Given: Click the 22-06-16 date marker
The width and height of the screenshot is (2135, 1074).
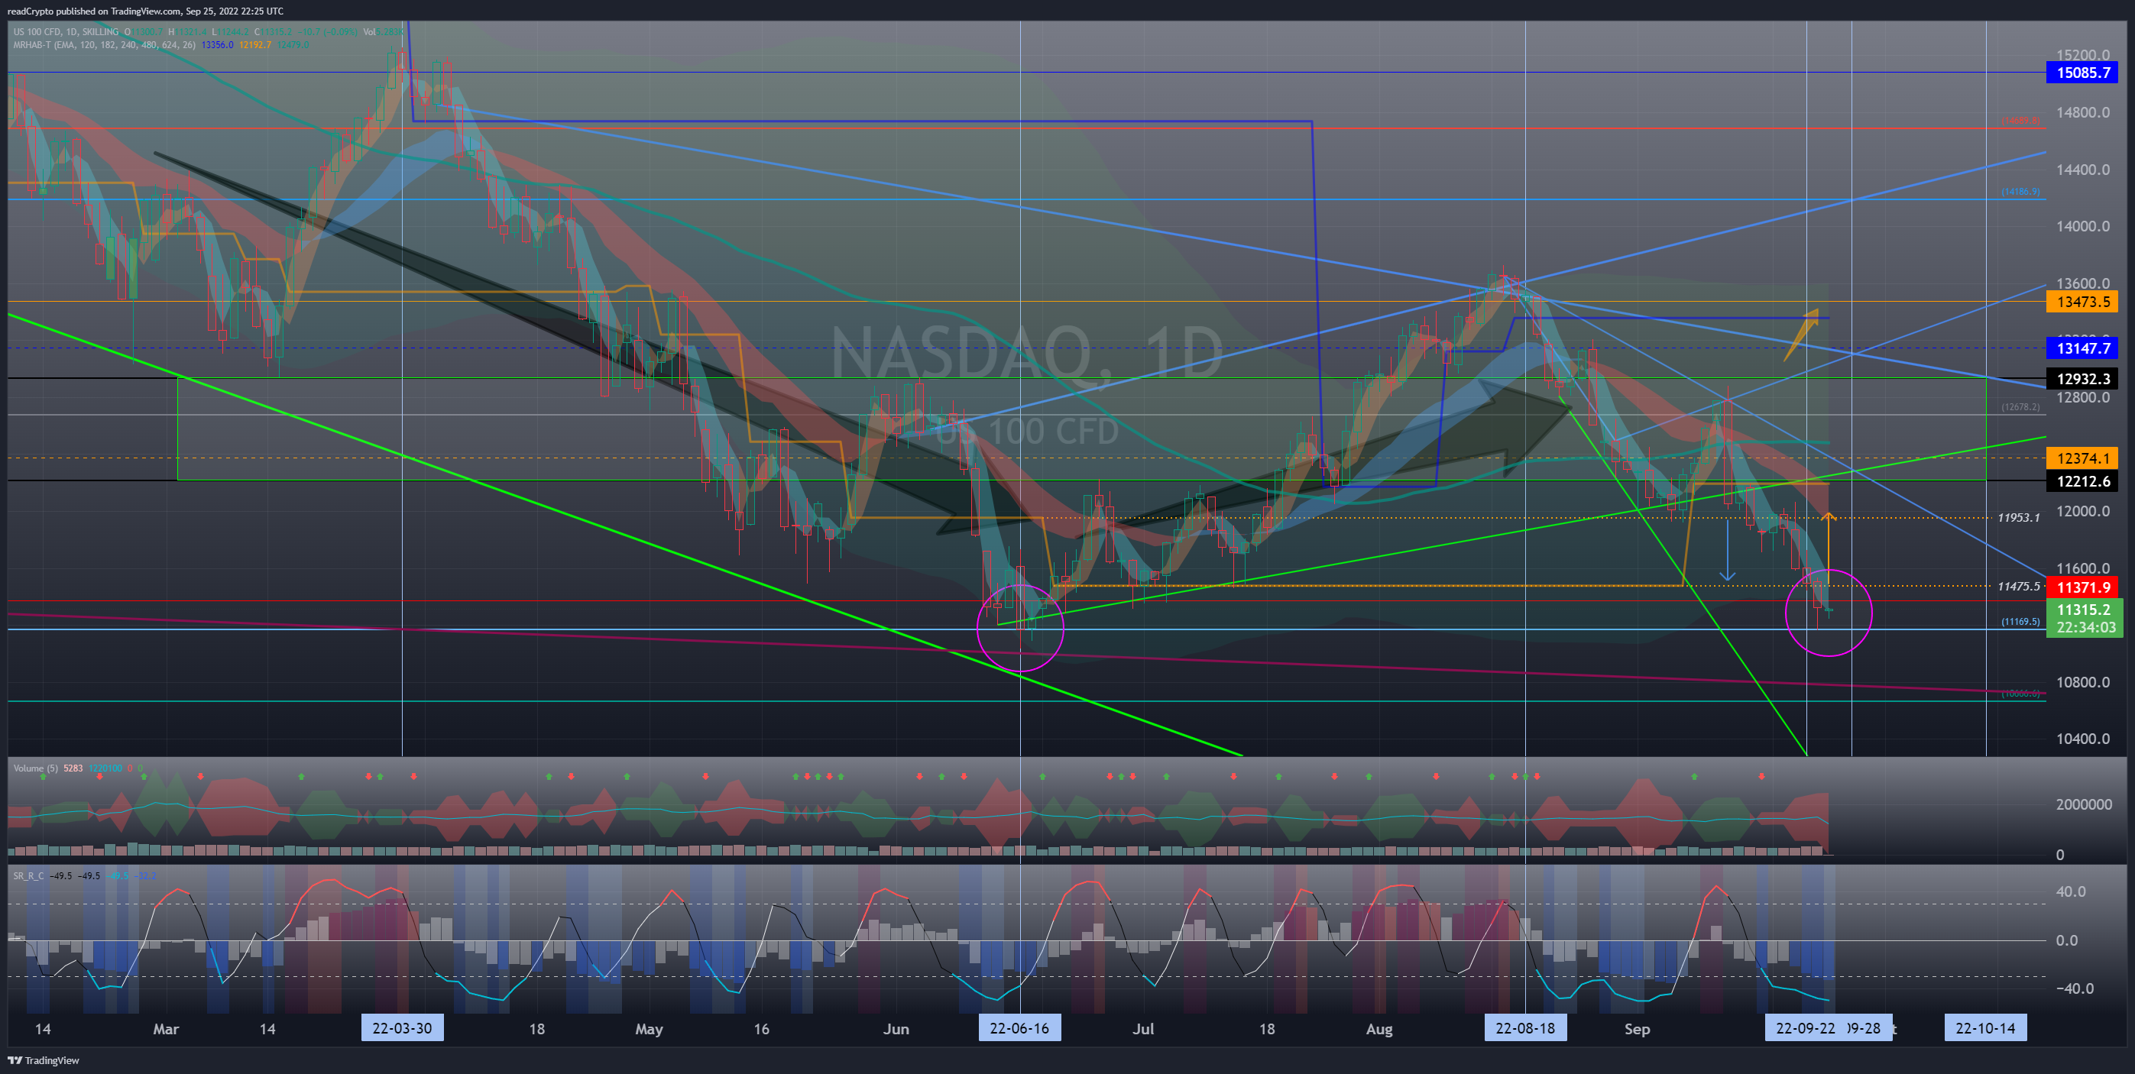Looking at the screenshot, I should pos(1019,1028).
